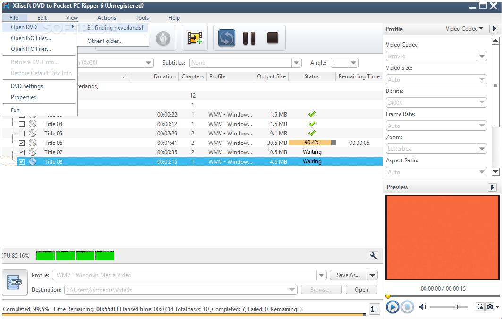Viewport: 502px width, 319px height.
Task: Sort by the Status column header
Action: (312, 76)
